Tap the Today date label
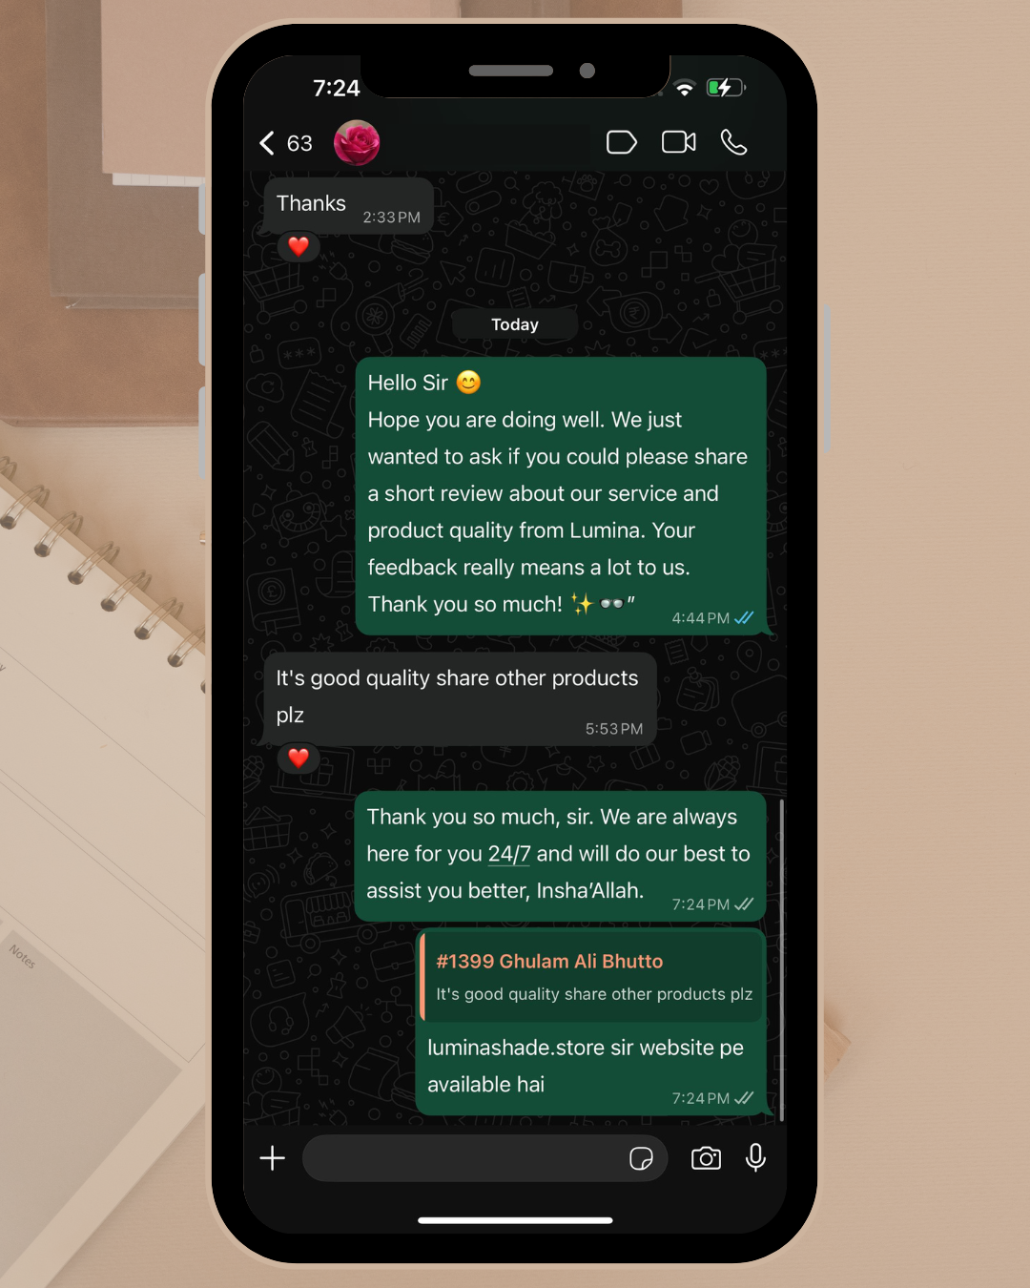The width and height of the screenshot is (1030, 1288). (x=515, y=324)
